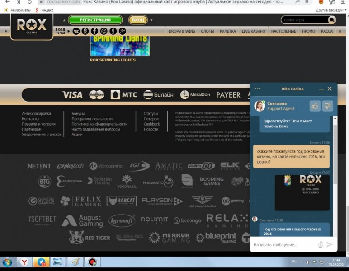The width and height of the screenshot is (349, 271).
Task: Click the Visa payment logo
Action: point(72,95)
